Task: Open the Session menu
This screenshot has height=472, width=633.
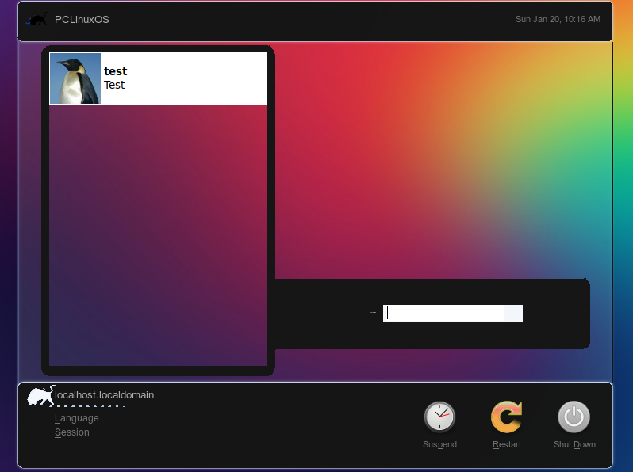Action: (72, 432)
